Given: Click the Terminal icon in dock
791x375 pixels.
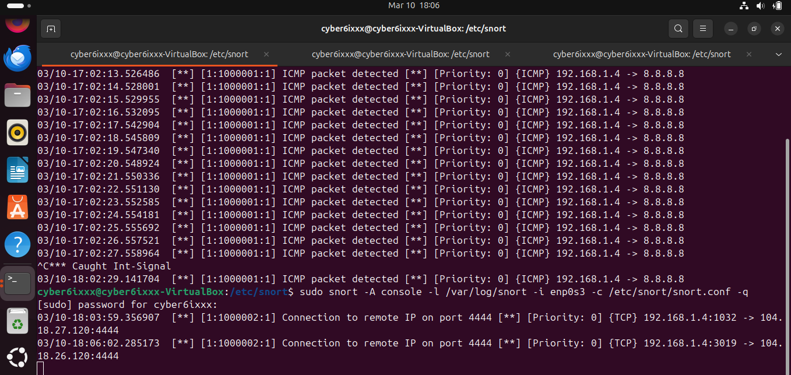Looking at the screenshot, I should pyautogui.click(x=17, y=283).
